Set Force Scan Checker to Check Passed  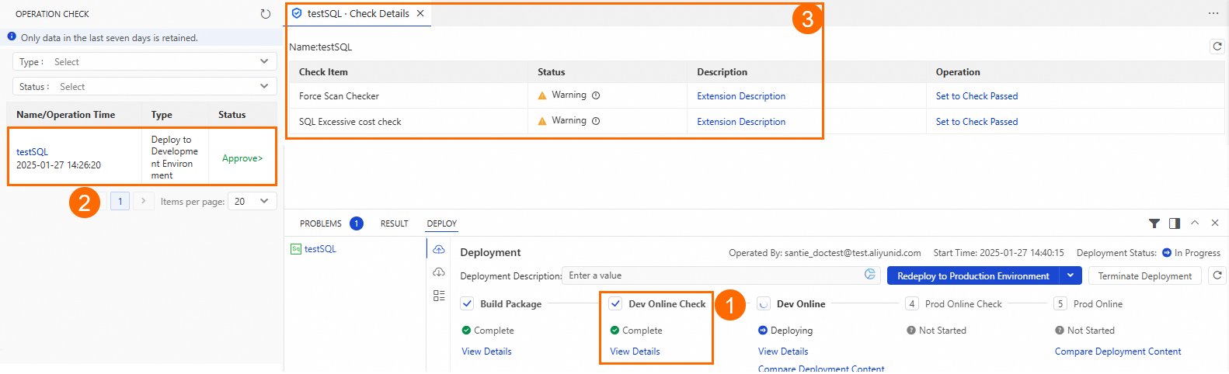point(977,96)
